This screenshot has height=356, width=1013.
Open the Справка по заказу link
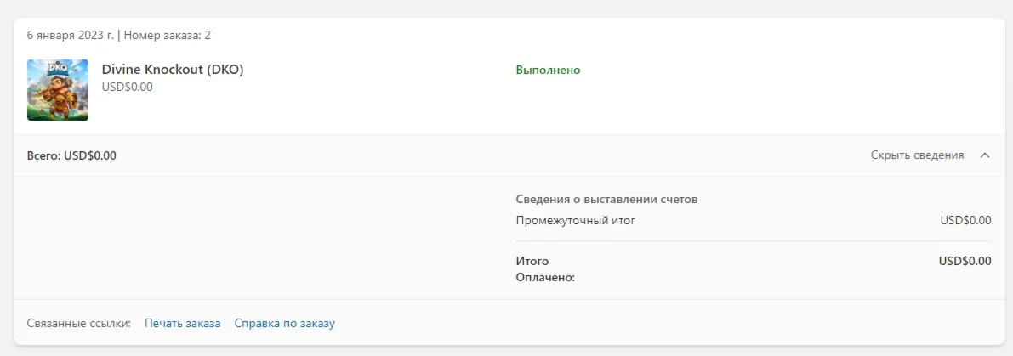284,323
